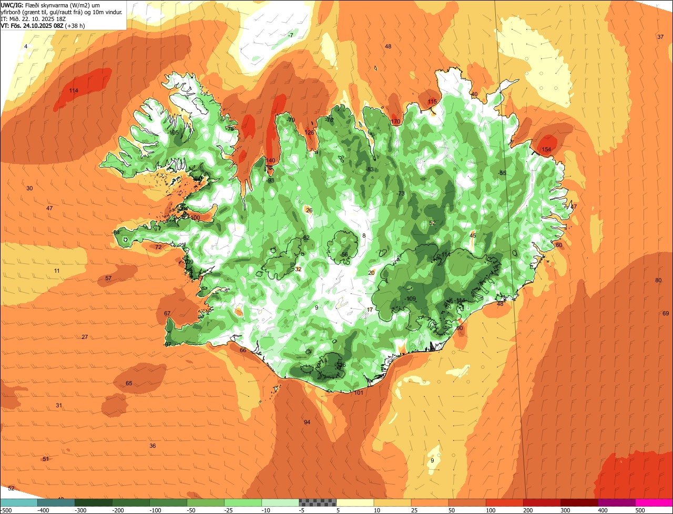Click the 51 value in the southwest sea

click(x=46, y=459)
